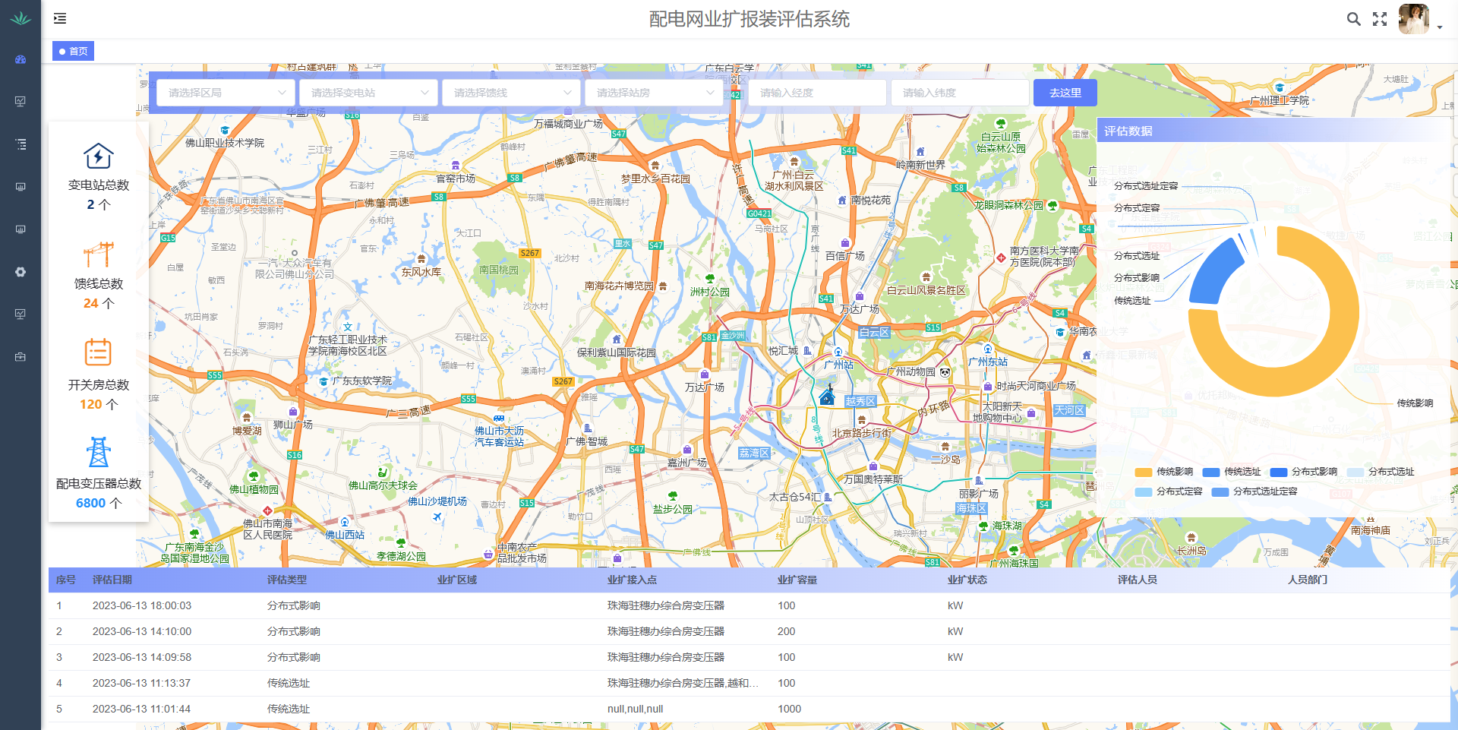Screen dimensions: 1458x730
Task: Open the sidebar chart-monitor icon just above the briefcase
Action: 21,314
